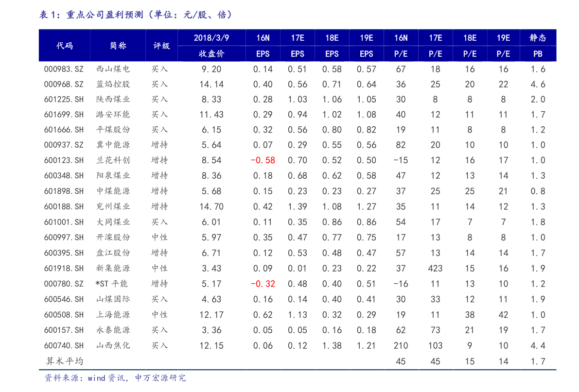Select the *ST 平能 company name
The image size is (579, 392).
point(111,284)
